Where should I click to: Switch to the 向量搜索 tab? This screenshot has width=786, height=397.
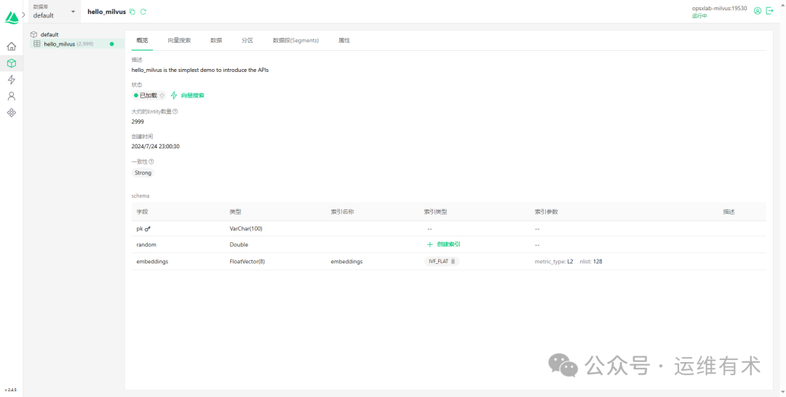179,41
